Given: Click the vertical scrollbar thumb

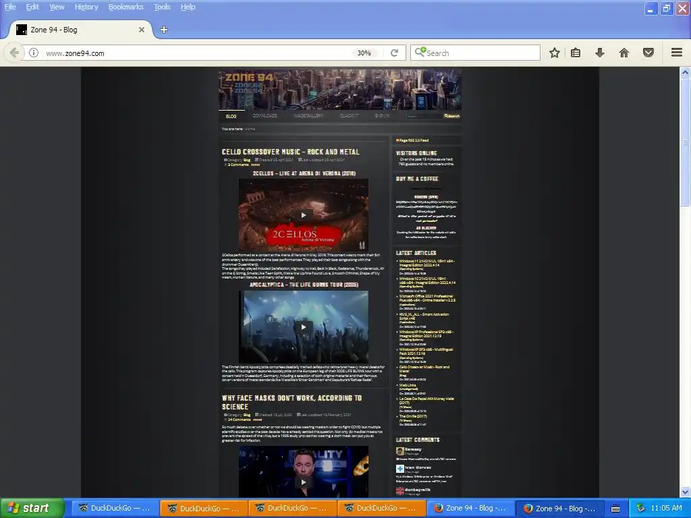Looking at the screenshot, I should pyautogui.click(x=685, y=142).
